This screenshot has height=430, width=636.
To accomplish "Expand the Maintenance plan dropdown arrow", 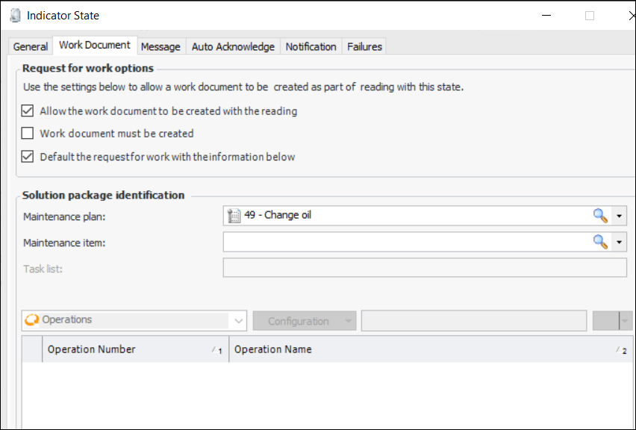I will [x=620, y=216].
